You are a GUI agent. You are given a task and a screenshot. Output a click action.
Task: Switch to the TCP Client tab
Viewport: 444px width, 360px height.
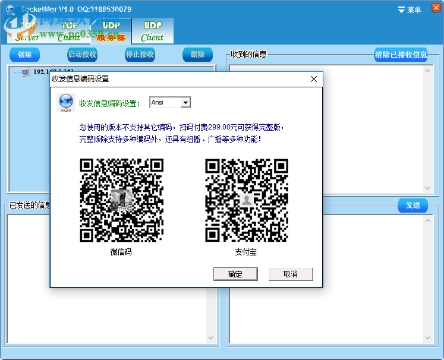click(70, 31)
